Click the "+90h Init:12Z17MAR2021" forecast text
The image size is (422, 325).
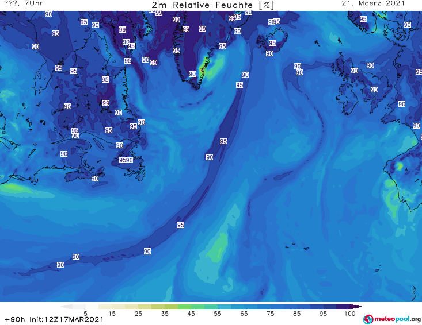coord(54,319)
